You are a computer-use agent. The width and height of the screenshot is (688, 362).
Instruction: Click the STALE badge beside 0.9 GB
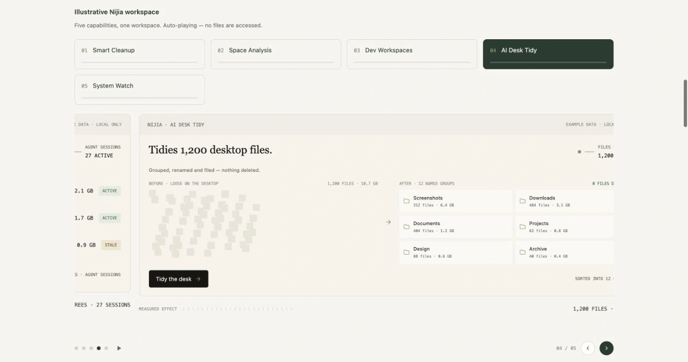(x=111, y=245)
